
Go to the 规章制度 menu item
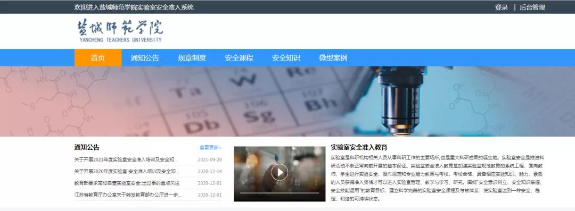pos(192,57)
